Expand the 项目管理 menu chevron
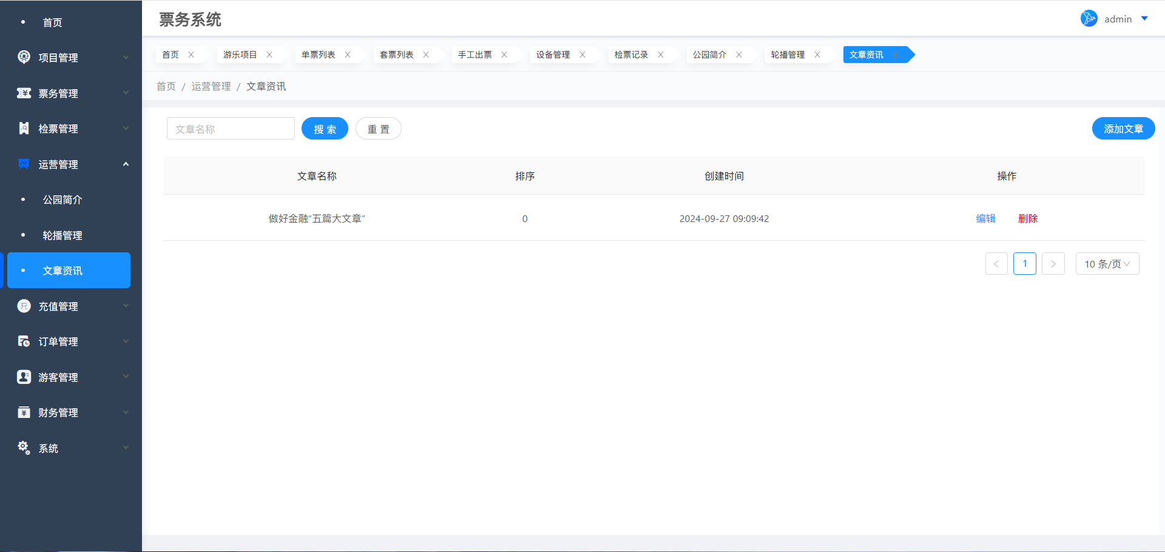 coord(126,58)
